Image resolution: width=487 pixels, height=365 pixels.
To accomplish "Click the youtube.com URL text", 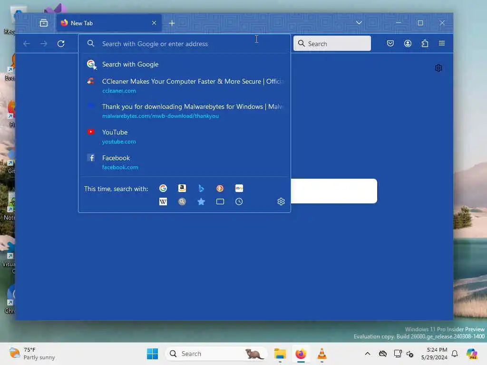I will [119, 142].
